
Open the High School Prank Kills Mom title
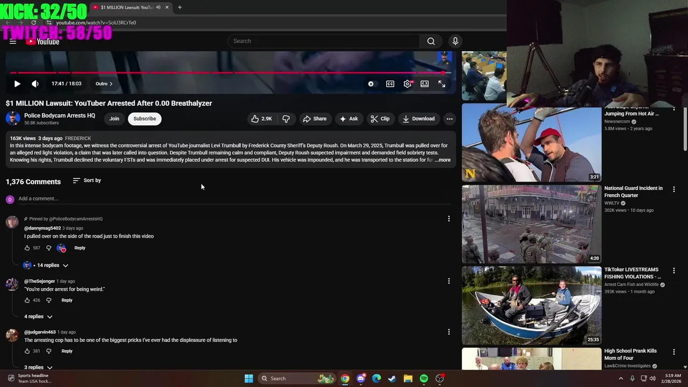(x=630, y=355)
